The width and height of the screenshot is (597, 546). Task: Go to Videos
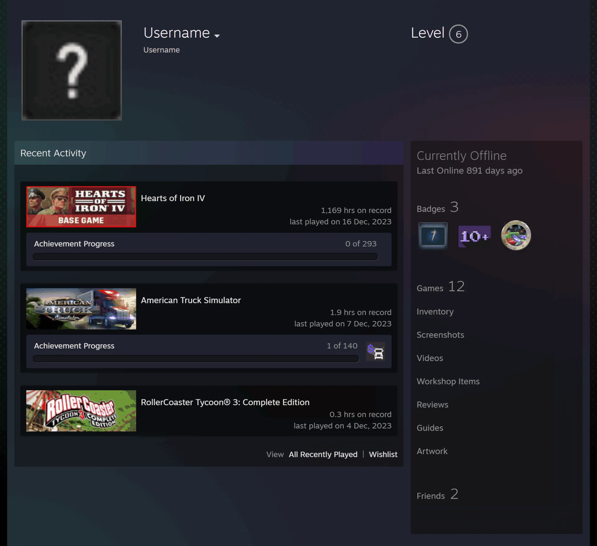pos(430,358)
